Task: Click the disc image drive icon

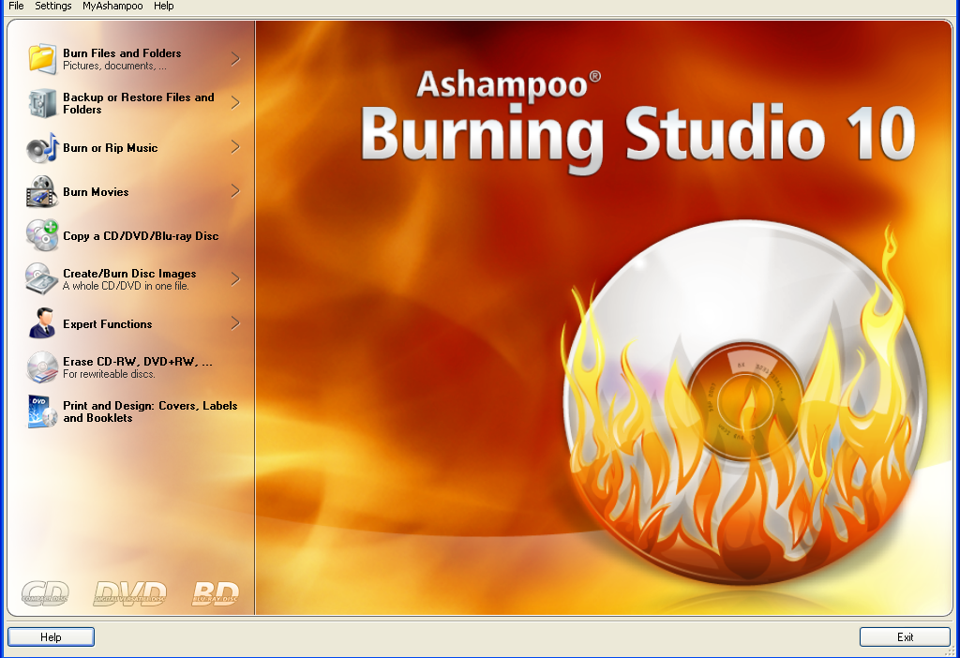Action: click(42, 279)
